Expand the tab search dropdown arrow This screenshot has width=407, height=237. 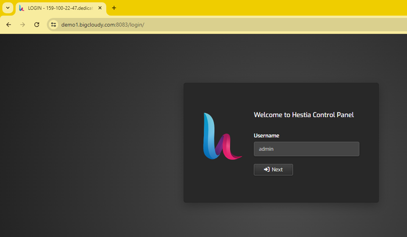pos(8,8)
